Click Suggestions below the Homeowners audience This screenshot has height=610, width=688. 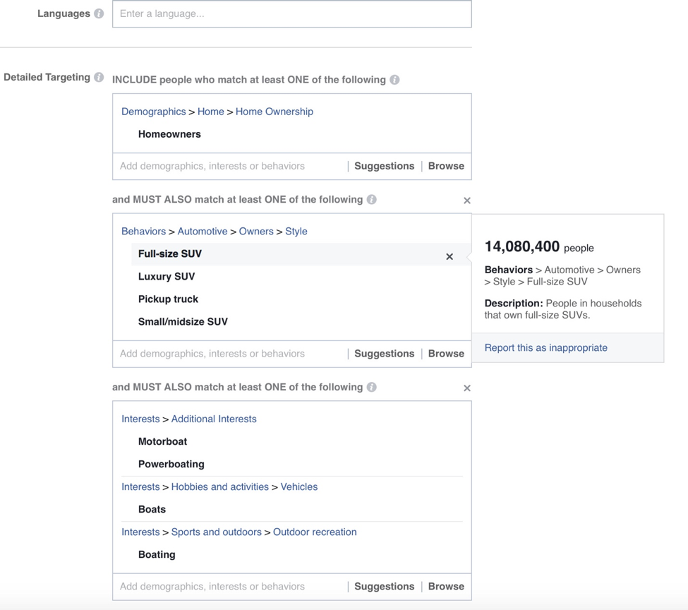(x=384, y=166)
